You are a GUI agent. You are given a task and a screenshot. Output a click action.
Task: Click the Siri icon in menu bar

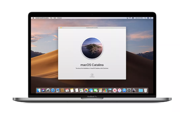click(x=148, y=18)
